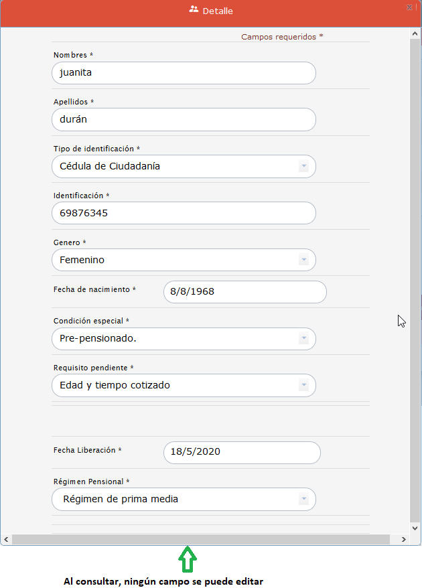Click the horizontal scrollbar left arrow
422x588 pixels.
tap(6, 539)
